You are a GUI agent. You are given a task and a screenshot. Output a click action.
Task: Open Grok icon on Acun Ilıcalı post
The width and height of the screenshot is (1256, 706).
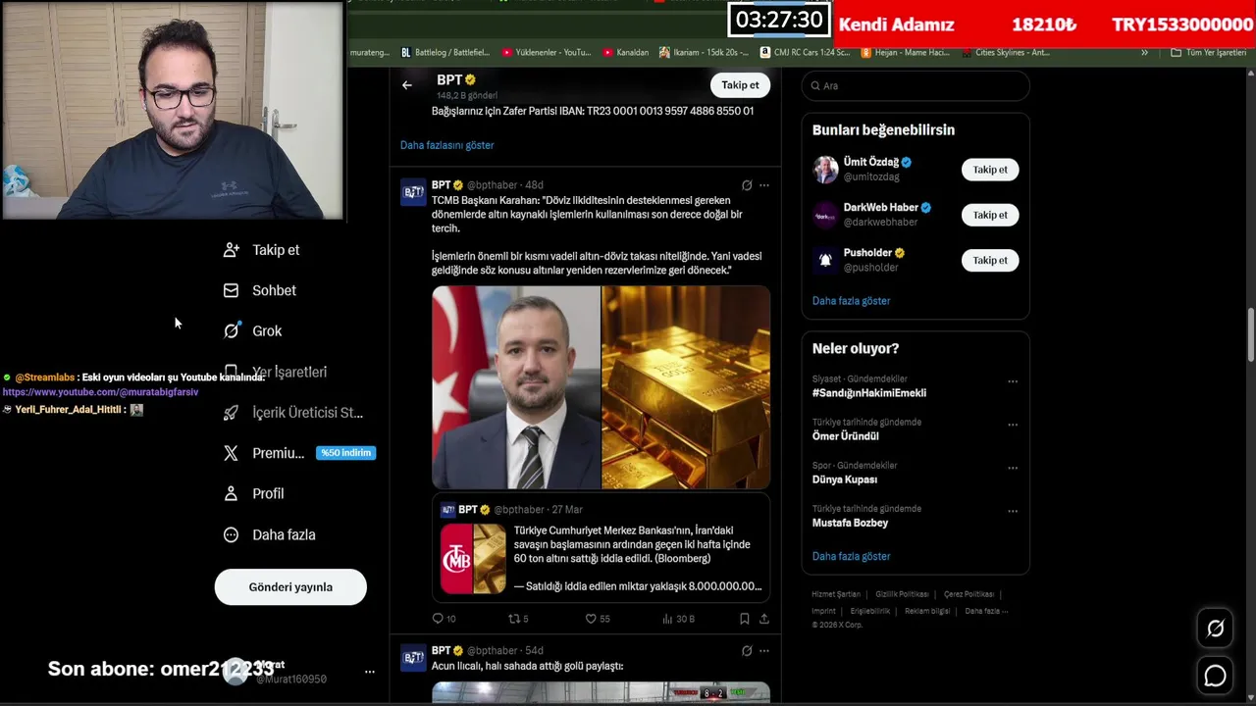pos(747,651)
